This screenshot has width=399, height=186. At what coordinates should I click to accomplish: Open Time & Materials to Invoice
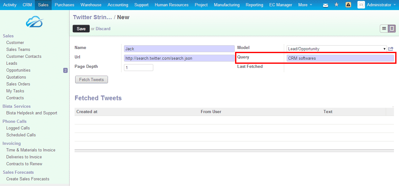point(31,150)
